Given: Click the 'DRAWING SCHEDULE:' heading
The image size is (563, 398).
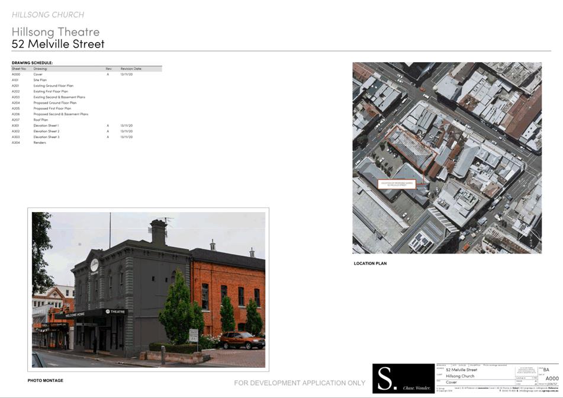Looking at the screenshot, I should 33,63.
